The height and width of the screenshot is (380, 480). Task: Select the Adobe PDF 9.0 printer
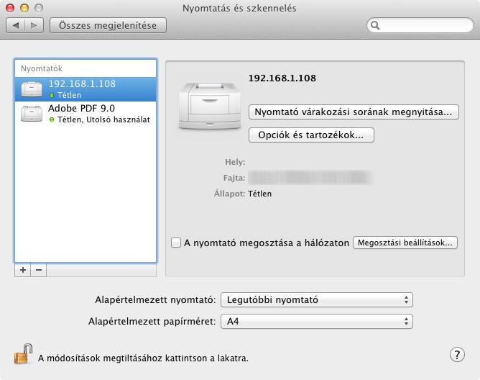pos(86,114)
